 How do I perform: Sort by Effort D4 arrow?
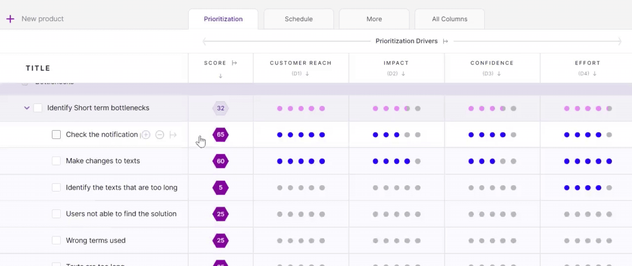(594, 74)
